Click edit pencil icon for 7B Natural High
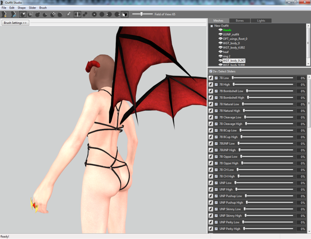Image resolution: width=311 pixels, height=239 pixels. click(x=211, y=111)
